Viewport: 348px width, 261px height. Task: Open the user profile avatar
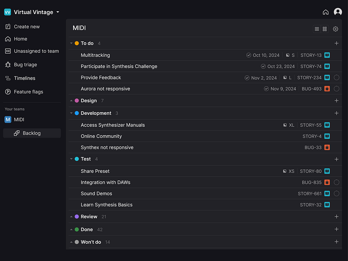(338, 12)
